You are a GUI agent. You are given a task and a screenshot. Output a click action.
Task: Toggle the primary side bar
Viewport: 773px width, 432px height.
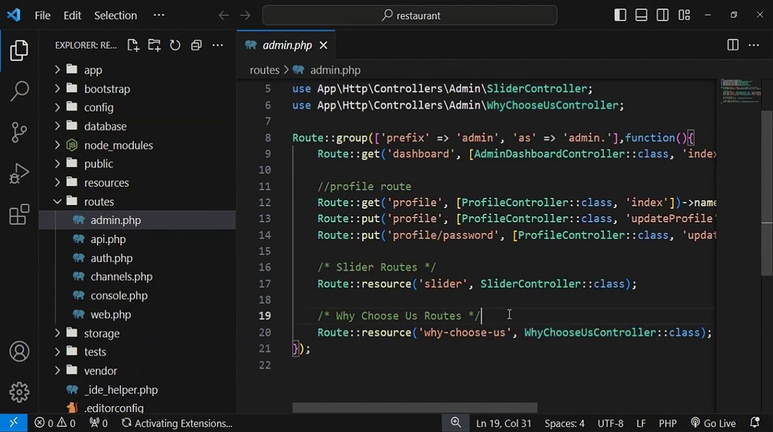pyautogui.click(x=620, y=16)
